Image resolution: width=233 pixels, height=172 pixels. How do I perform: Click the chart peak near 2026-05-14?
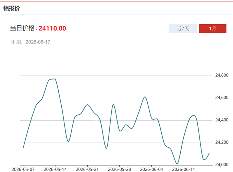click(x=53, y=79)
